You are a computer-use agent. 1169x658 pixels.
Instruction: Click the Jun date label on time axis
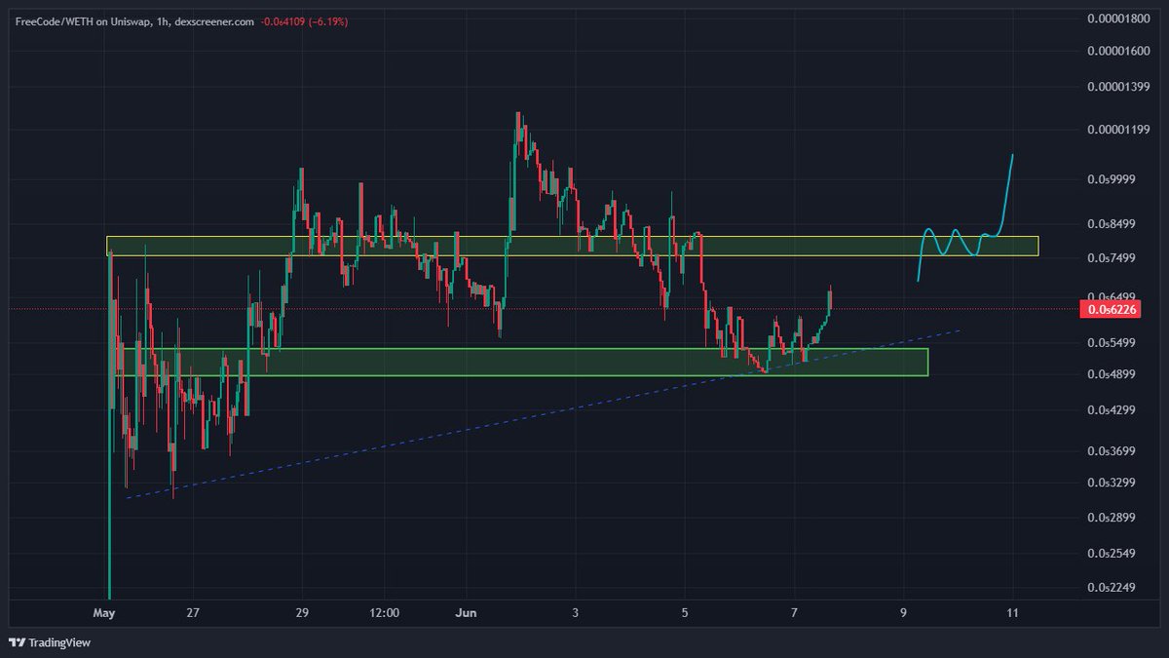(x=466, y=613)
